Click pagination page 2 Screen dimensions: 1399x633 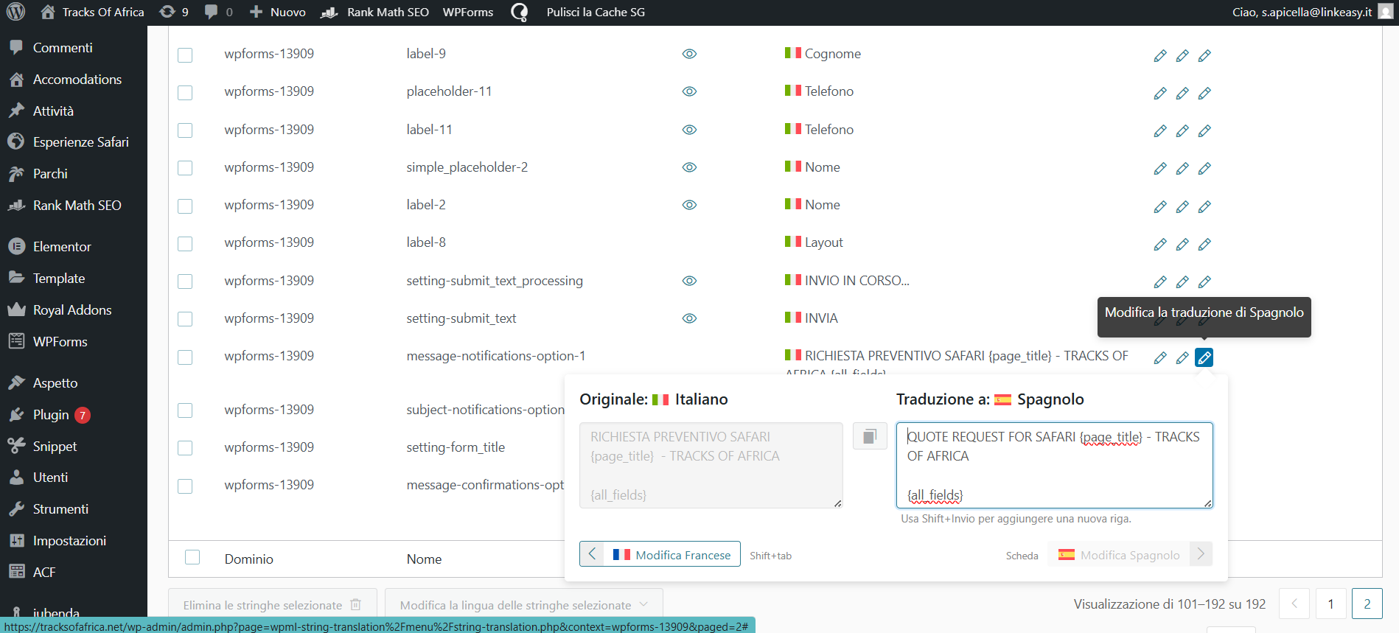tap(1367, 604)
